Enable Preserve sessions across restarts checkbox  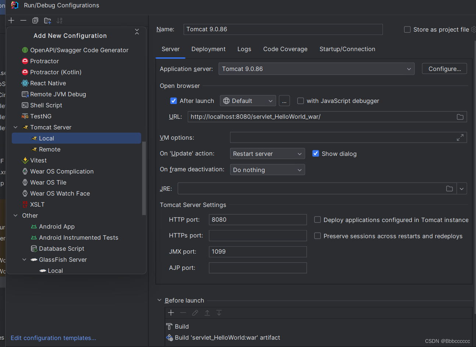point(317,236)
